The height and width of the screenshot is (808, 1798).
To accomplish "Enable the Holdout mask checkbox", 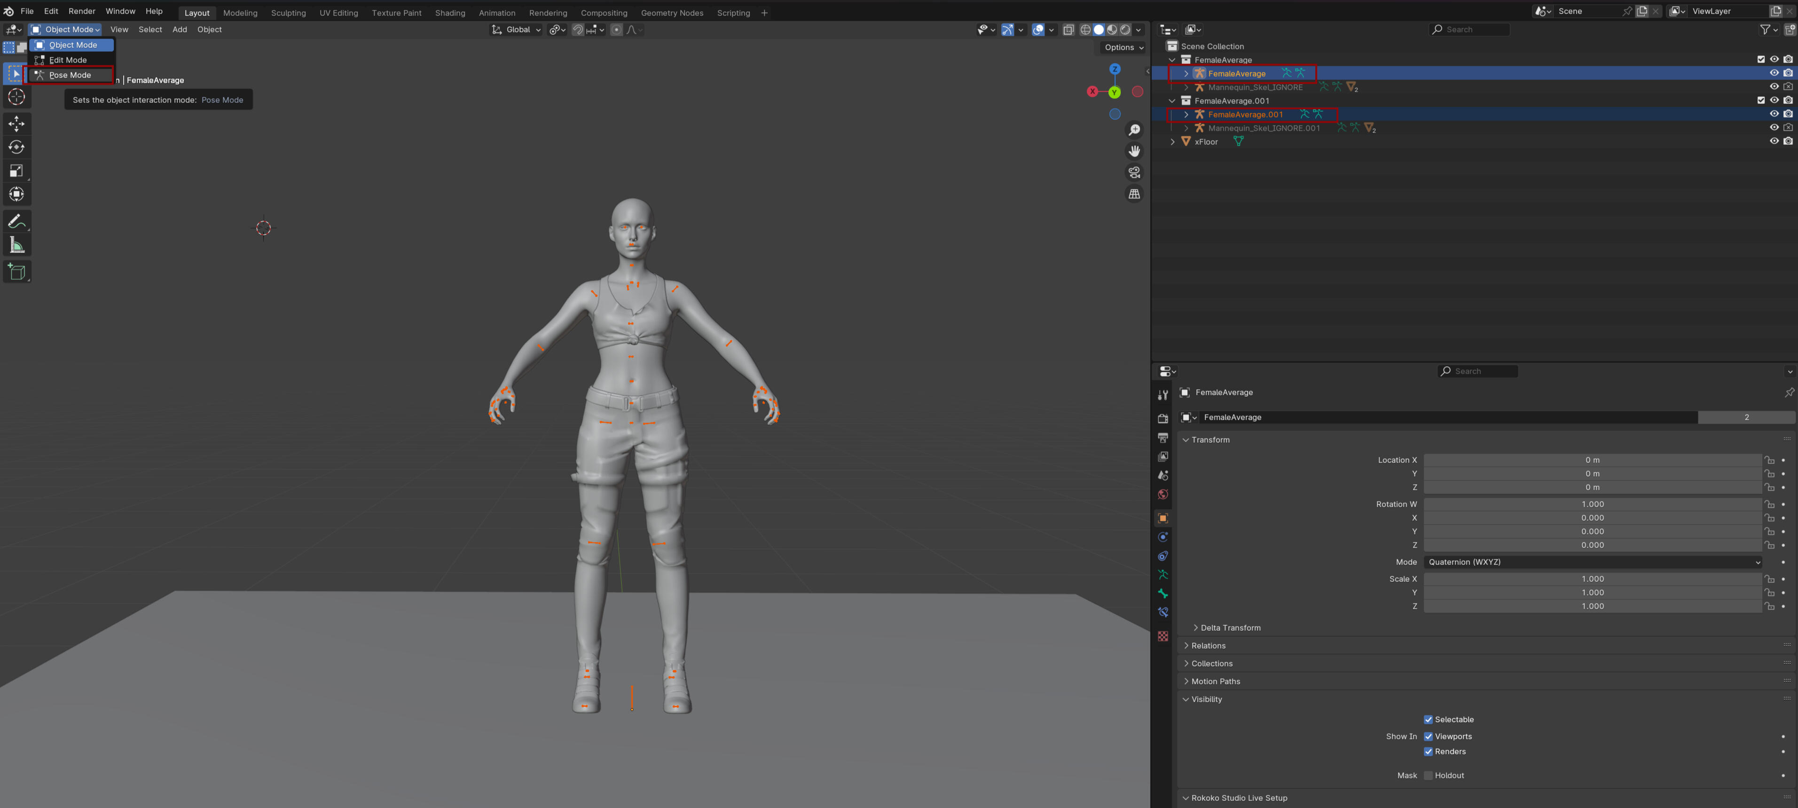I will [1428, 775].
